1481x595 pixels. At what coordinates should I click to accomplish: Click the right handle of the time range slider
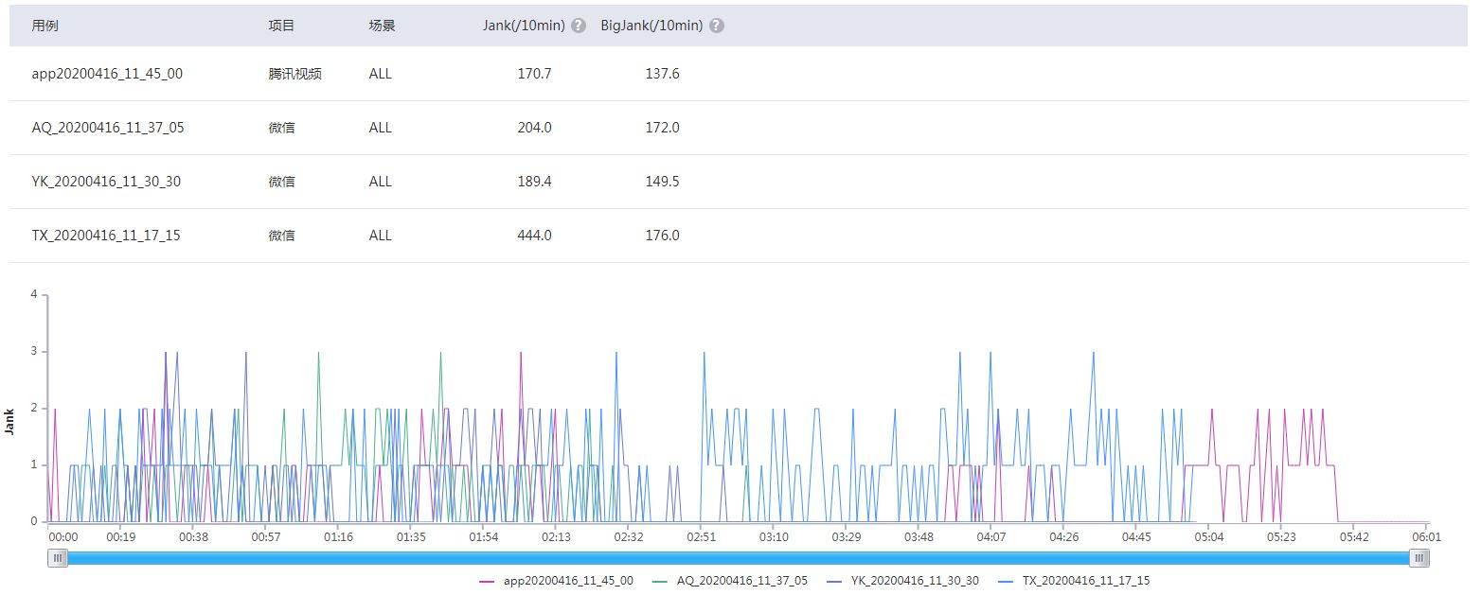(1419, 558)
